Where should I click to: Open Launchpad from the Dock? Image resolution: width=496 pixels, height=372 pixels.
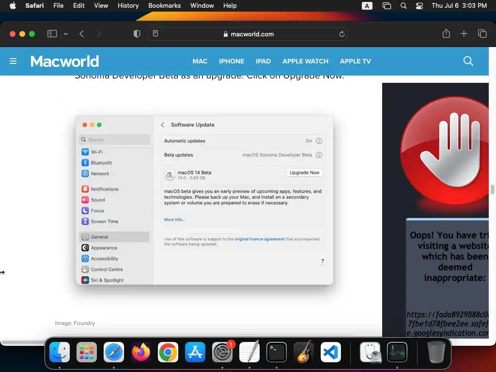pyautogui.click(x=87, y=352)
